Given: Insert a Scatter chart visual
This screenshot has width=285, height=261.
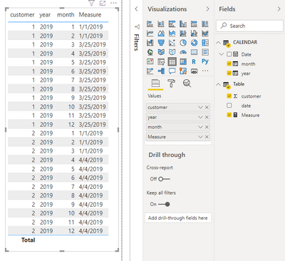Looking at the screenshot, I should coord(172,43).
